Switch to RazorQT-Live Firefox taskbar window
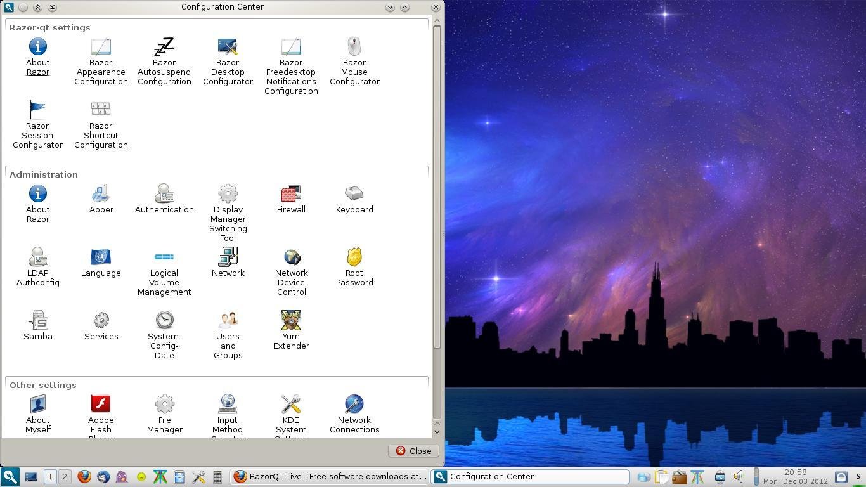The height and width of the screenshot is (487, 866). pyautogui.click(x=330, y=477)
